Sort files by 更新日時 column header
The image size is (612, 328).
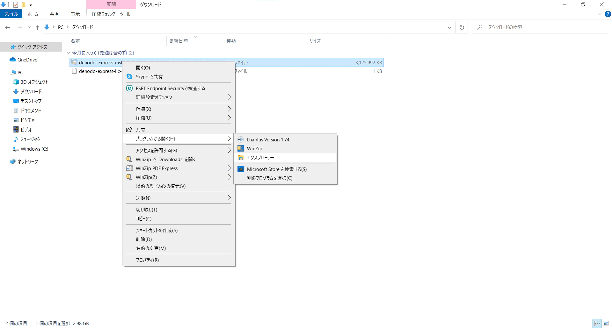point(195,41)
